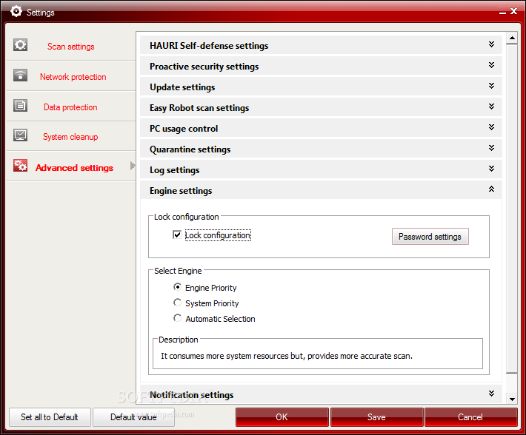Click the Engine settings header text

(x=181, y=191)
